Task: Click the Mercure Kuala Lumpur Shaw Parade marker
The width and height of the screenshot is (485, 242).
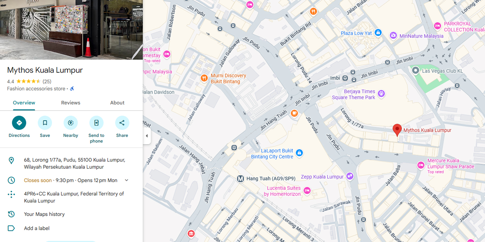Action: [x=421, y=165]
